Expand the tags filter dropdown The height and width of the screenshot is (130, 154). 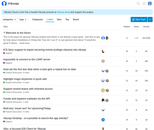point(23,19)
